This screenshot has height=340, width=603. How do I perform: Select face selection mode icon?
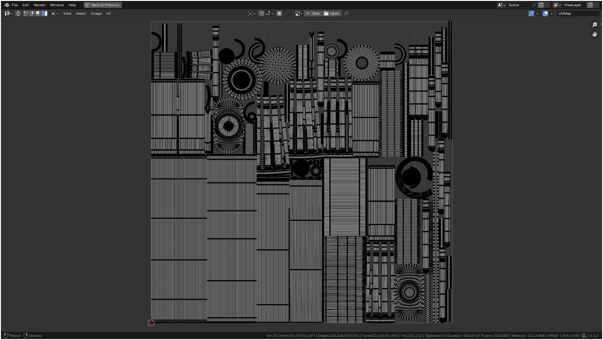pyautogui.click(x=39, y=13)
